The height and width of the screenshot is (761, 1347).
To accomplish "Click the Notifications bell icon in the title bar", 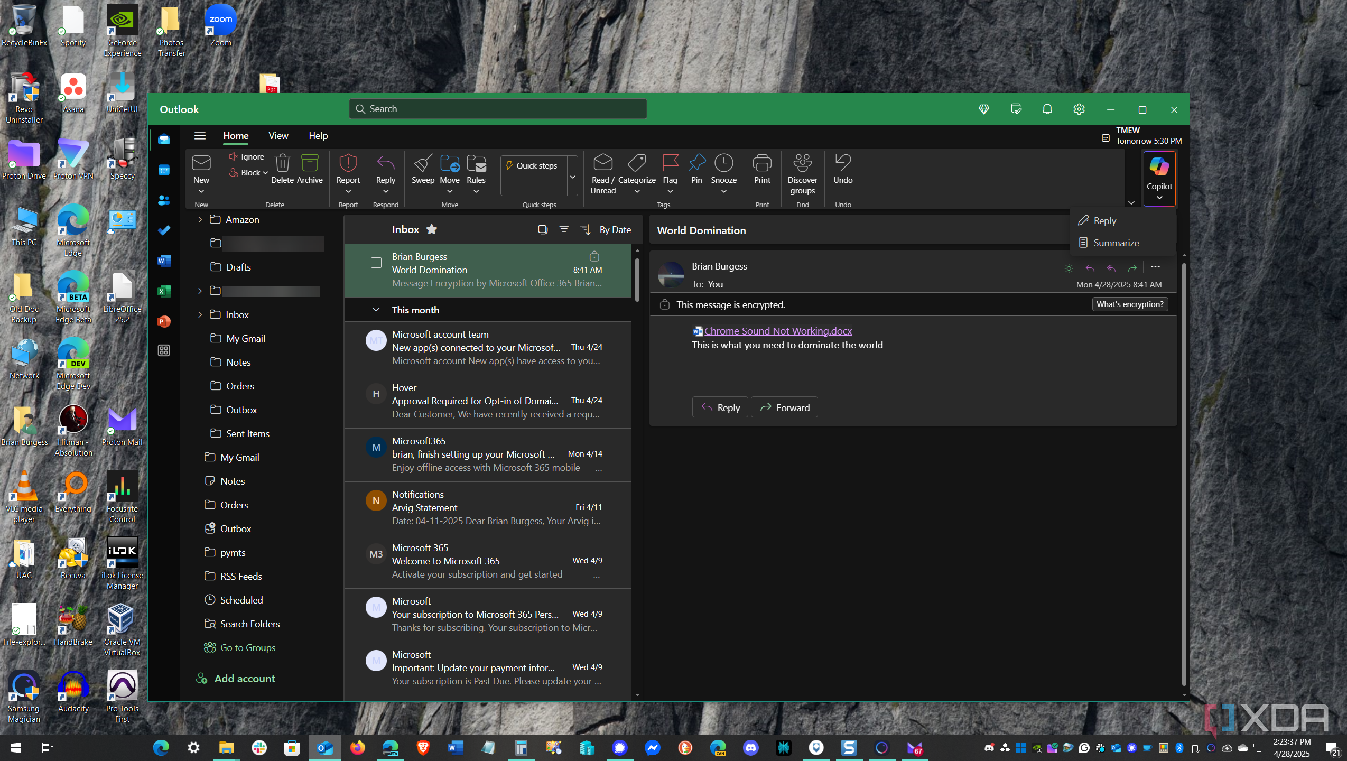I will point(1047,109).
